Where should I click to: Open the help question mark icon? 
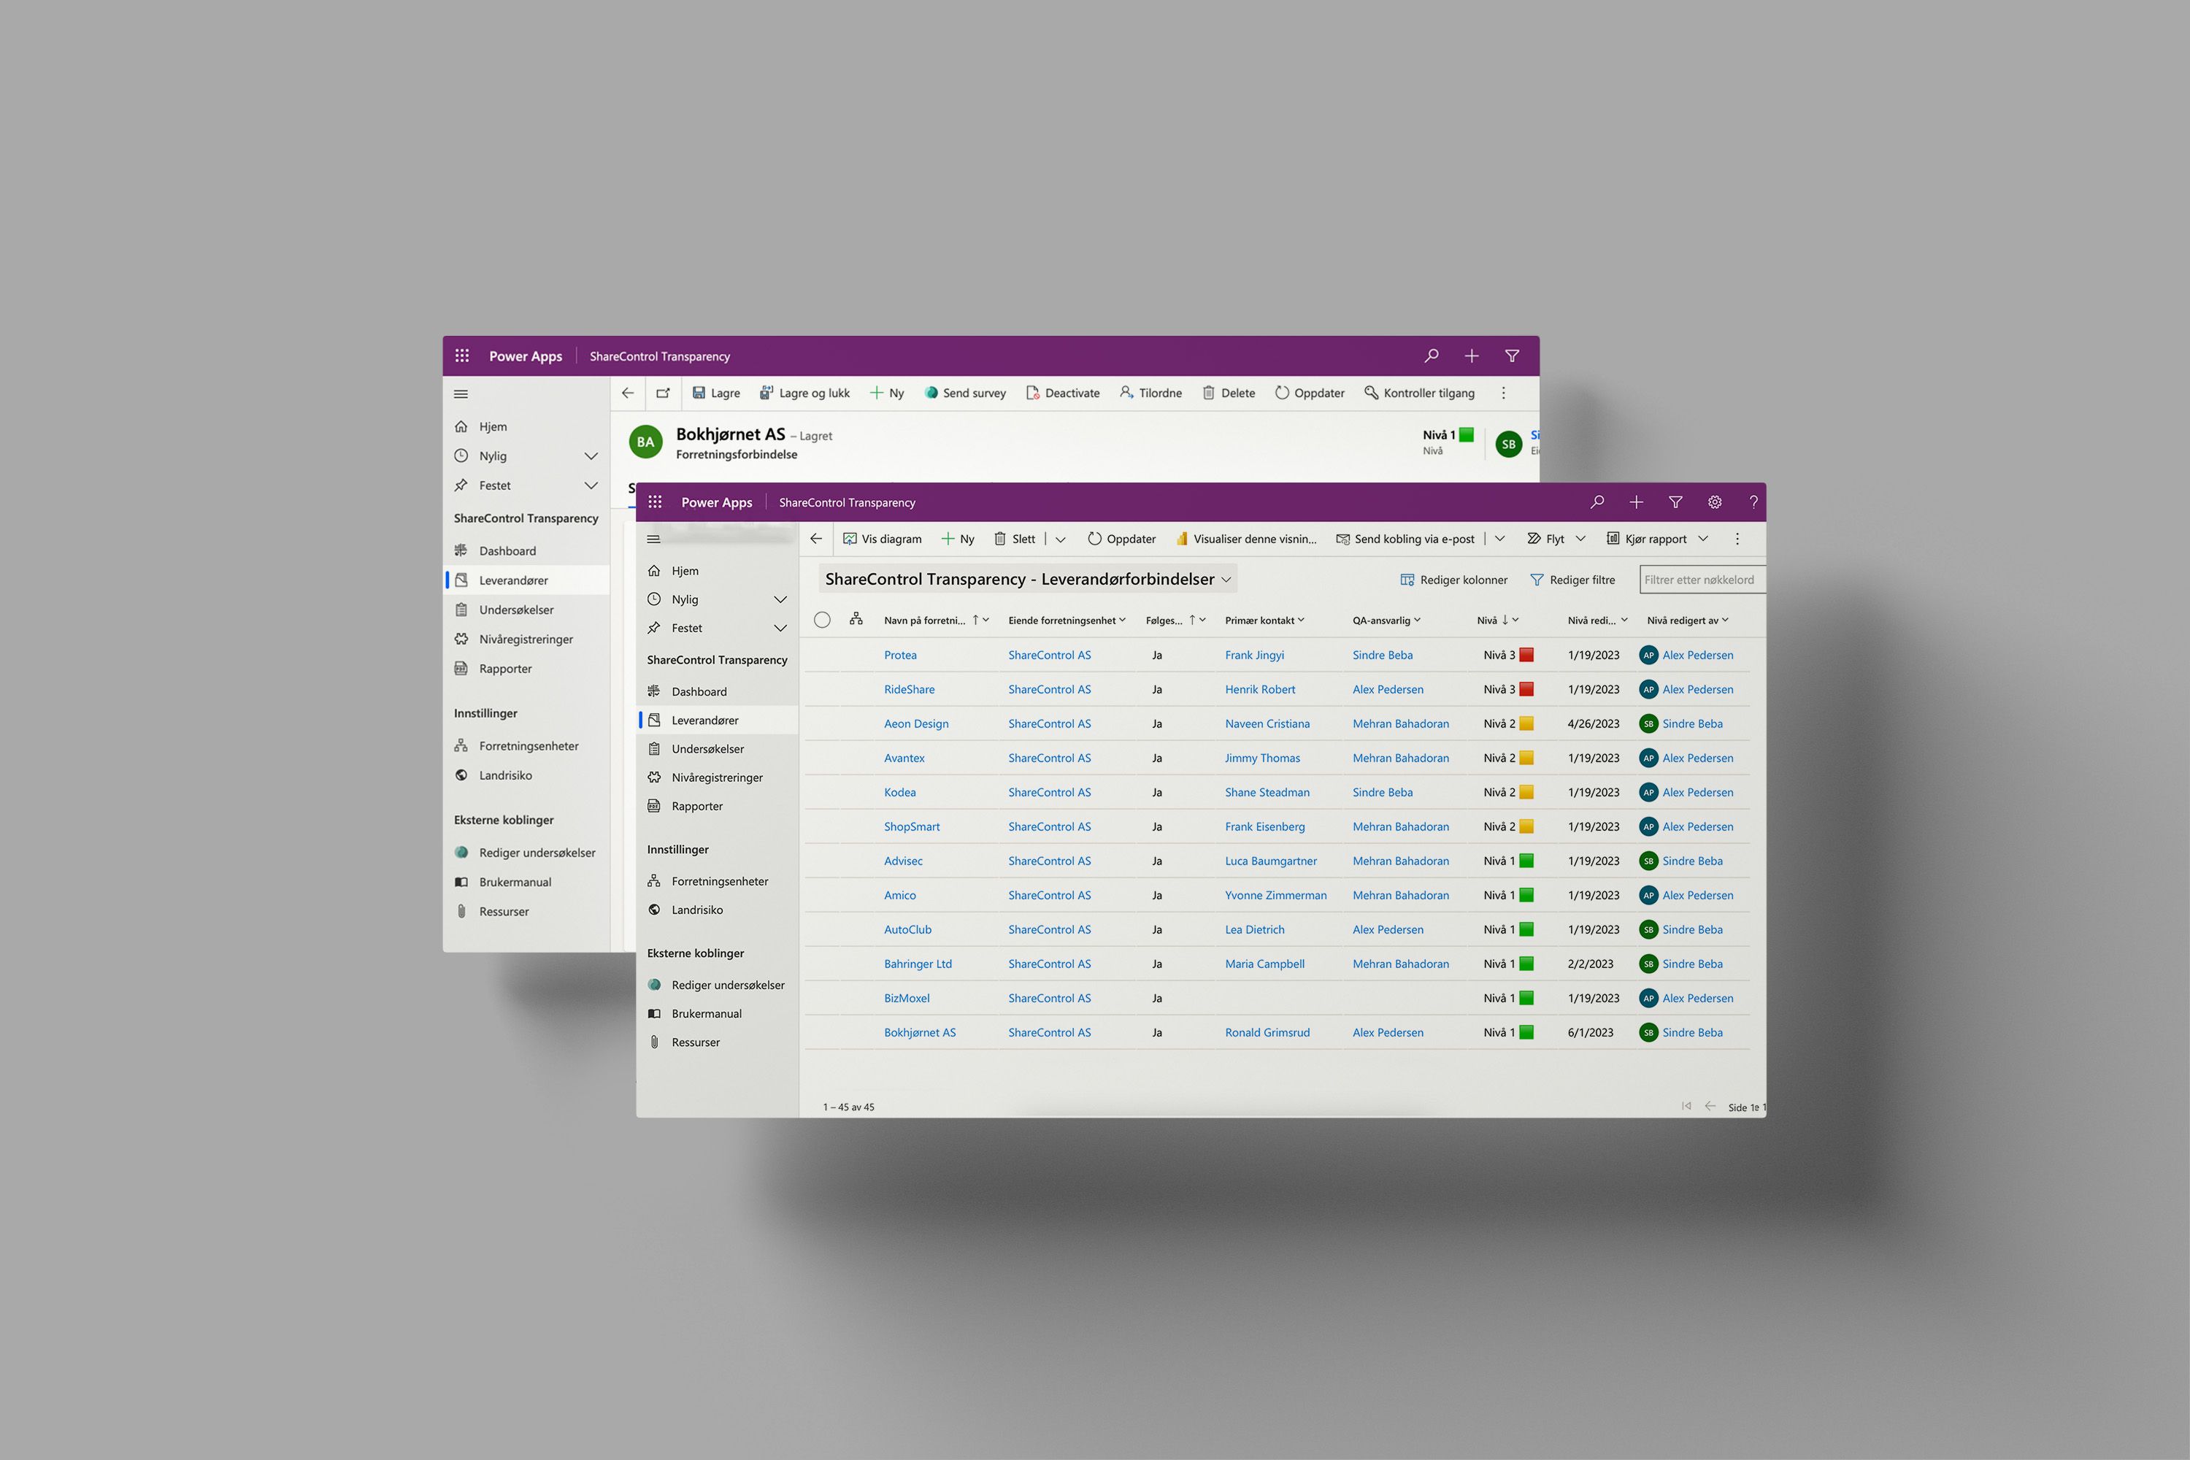1753,502
